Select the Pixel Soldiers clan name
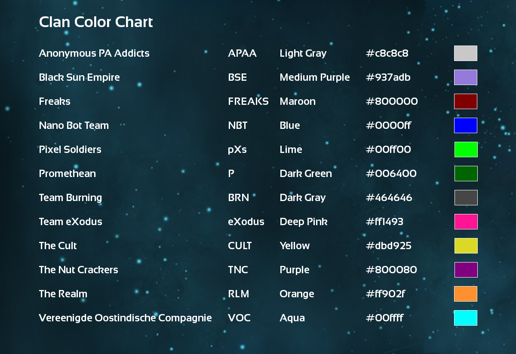The image size is (516, 354). pos(70,150)
